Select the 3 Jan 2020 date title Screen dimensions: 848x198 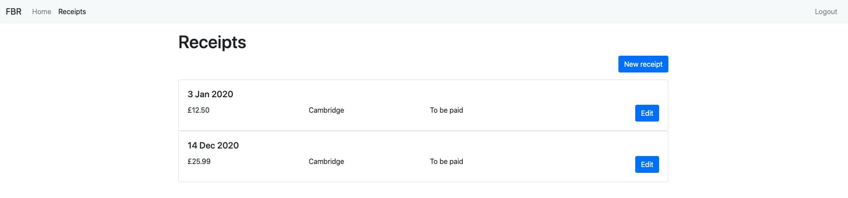click(x=210, y=94)
